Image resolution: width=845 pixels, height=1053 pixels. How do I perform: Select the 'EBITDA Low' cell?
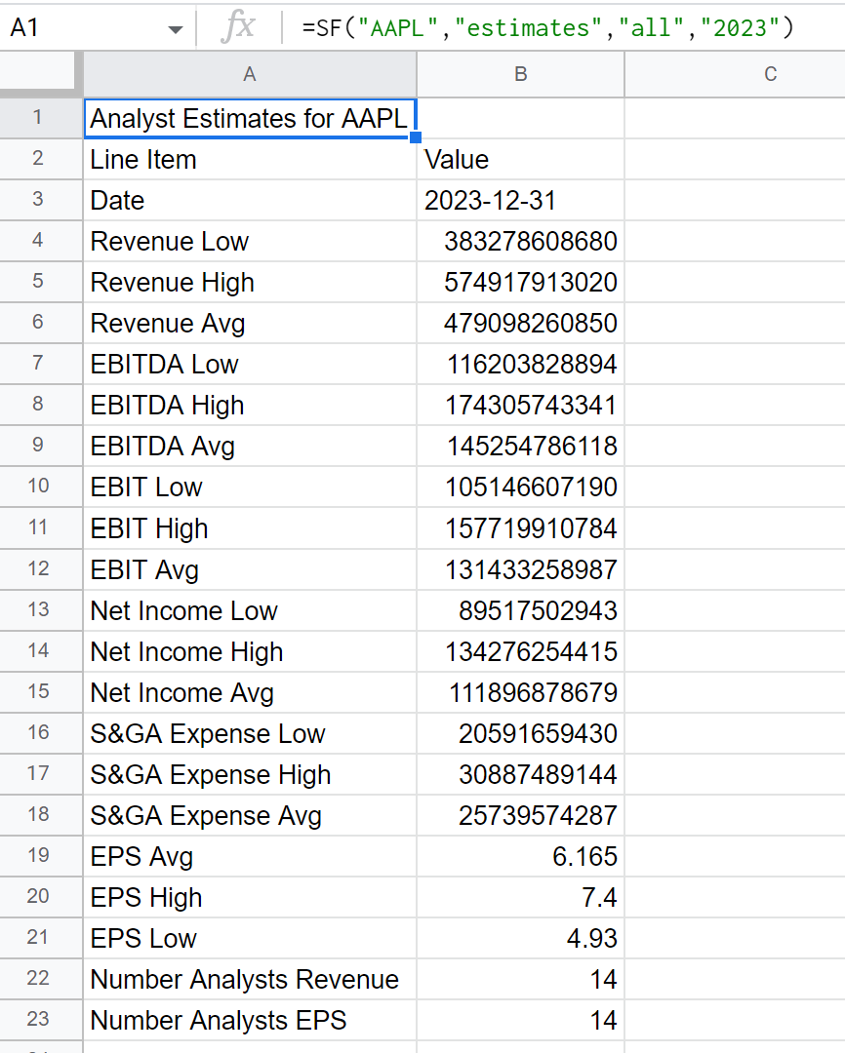pos(250,364)
